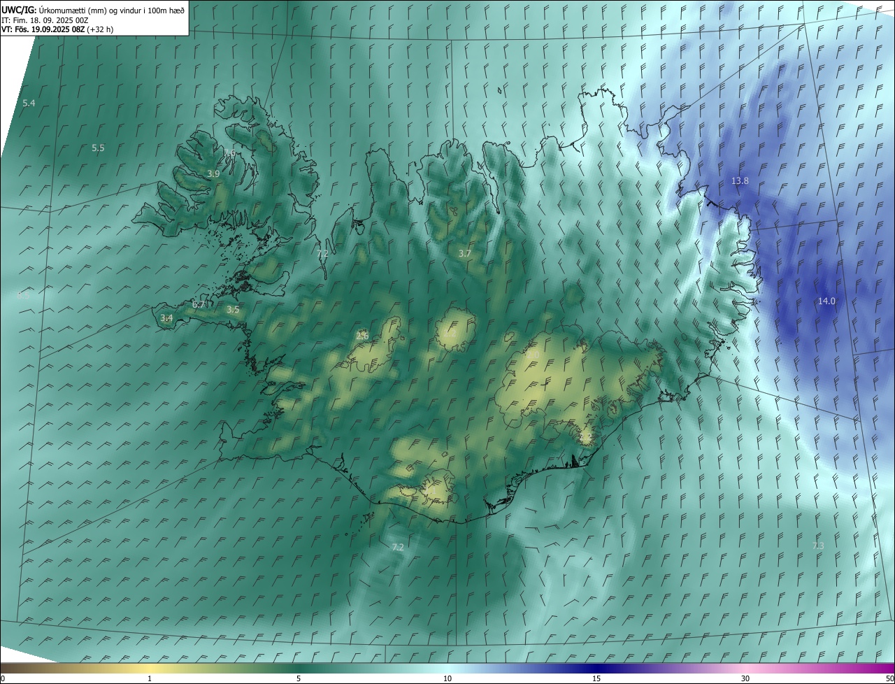Click the 5.5 precipitation value label
This screenshot has width=895, height=684.
(x=98, y=148)
